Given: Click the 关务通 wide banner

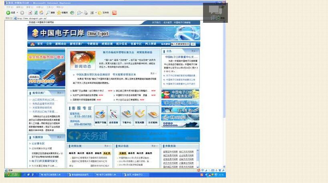Looking at the screenshot, I should click(x=133, y=135).
